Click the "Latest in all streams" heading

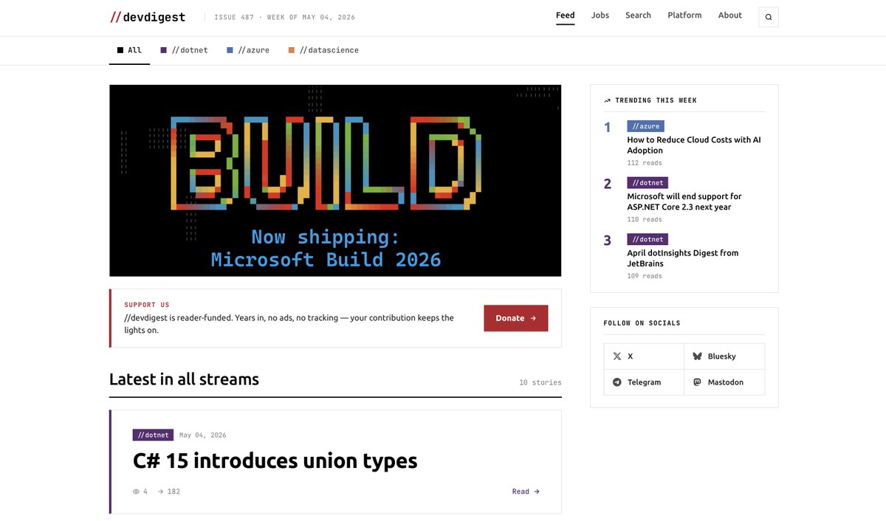184,379
